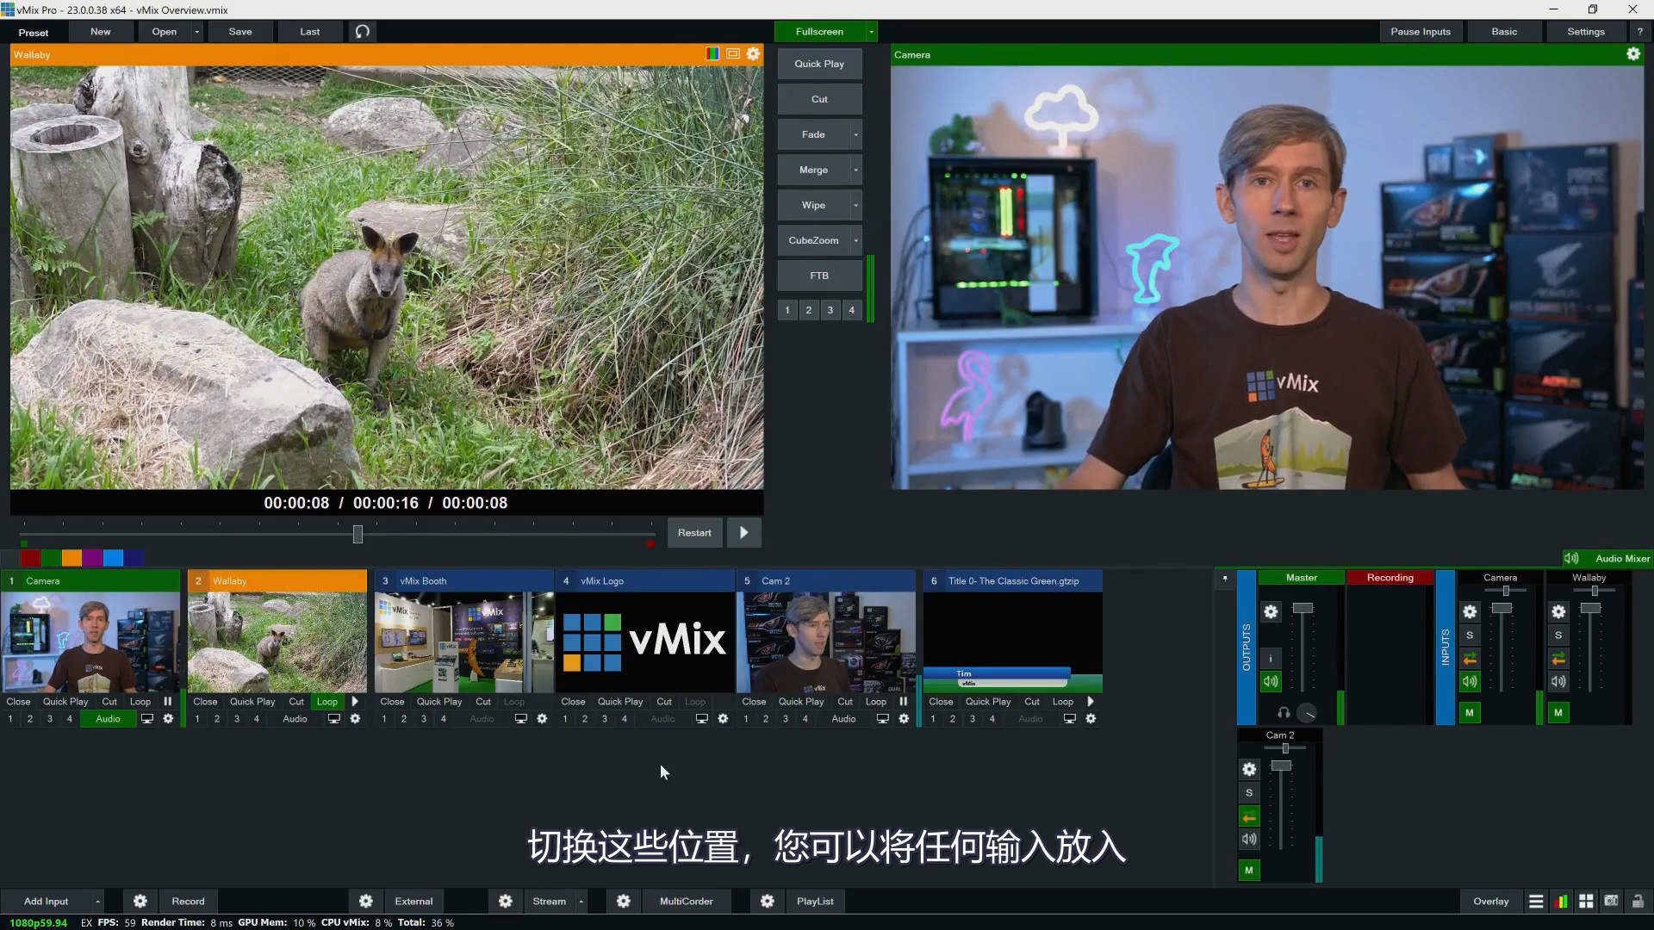Open the Add Input dropdown arrow
1654x930 pixels.
coord(97,901)
